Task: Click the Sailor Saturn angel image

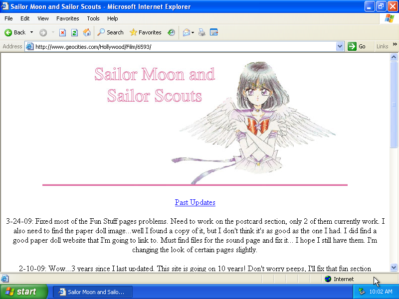Action: tap(254, 122)
